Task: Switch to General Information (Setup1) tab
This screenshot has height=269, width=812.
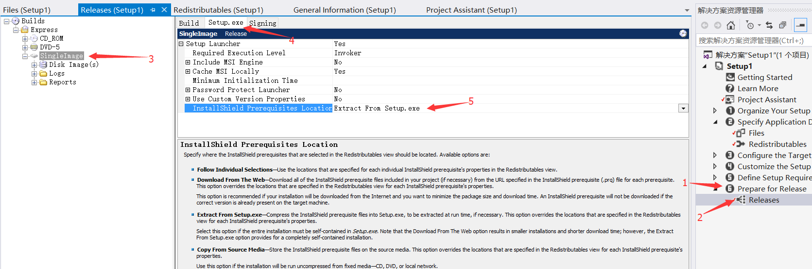Action: click(x=345, y=10)
